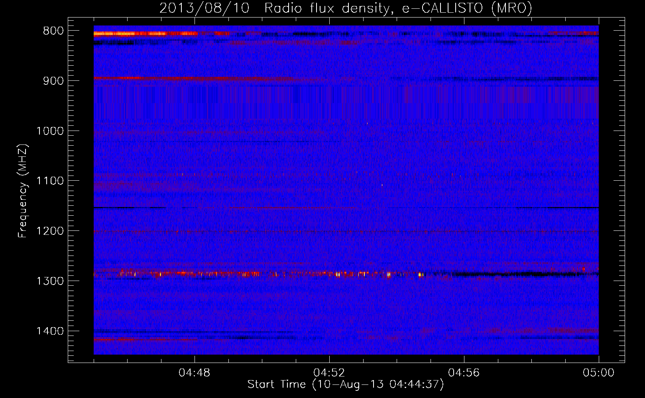Click the 800 frequency tick label
Screen dimensions: 645x398
point(53,31)
